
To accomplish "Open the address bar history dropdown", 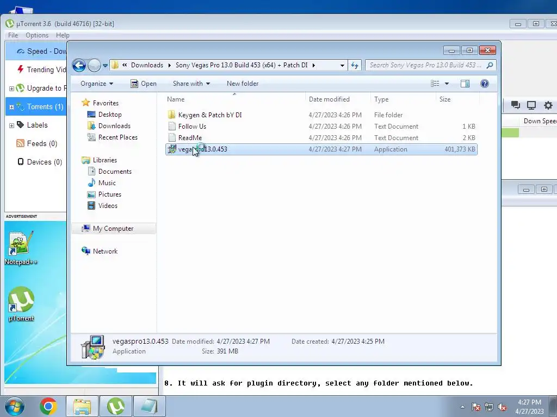I will 342,65.
